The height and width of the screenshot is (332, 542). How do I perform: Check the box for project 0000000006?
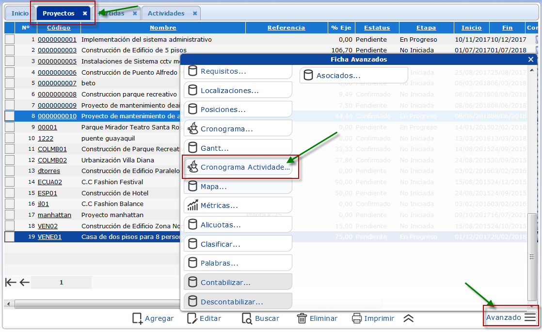pos(10,72)
